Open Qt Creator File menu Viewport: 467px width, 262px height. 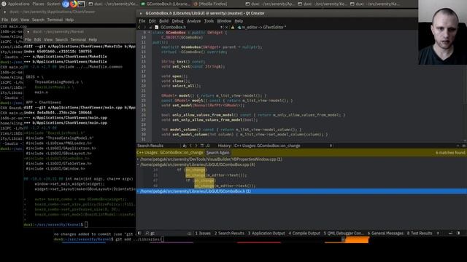[142, 21]
